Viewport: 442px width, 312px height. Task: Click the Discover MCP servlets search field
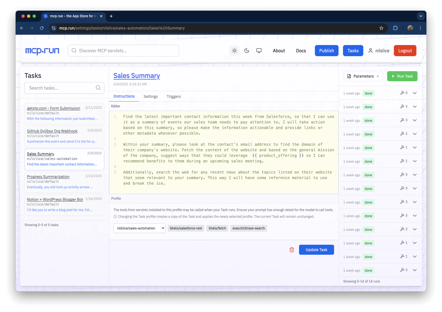pos(124,51)
